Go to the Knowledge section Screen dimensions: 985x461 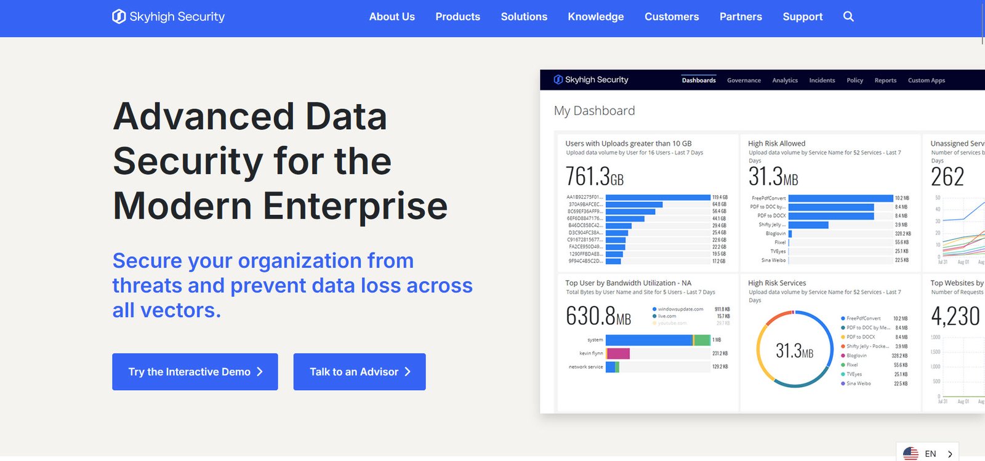click(x=595, y=17)
